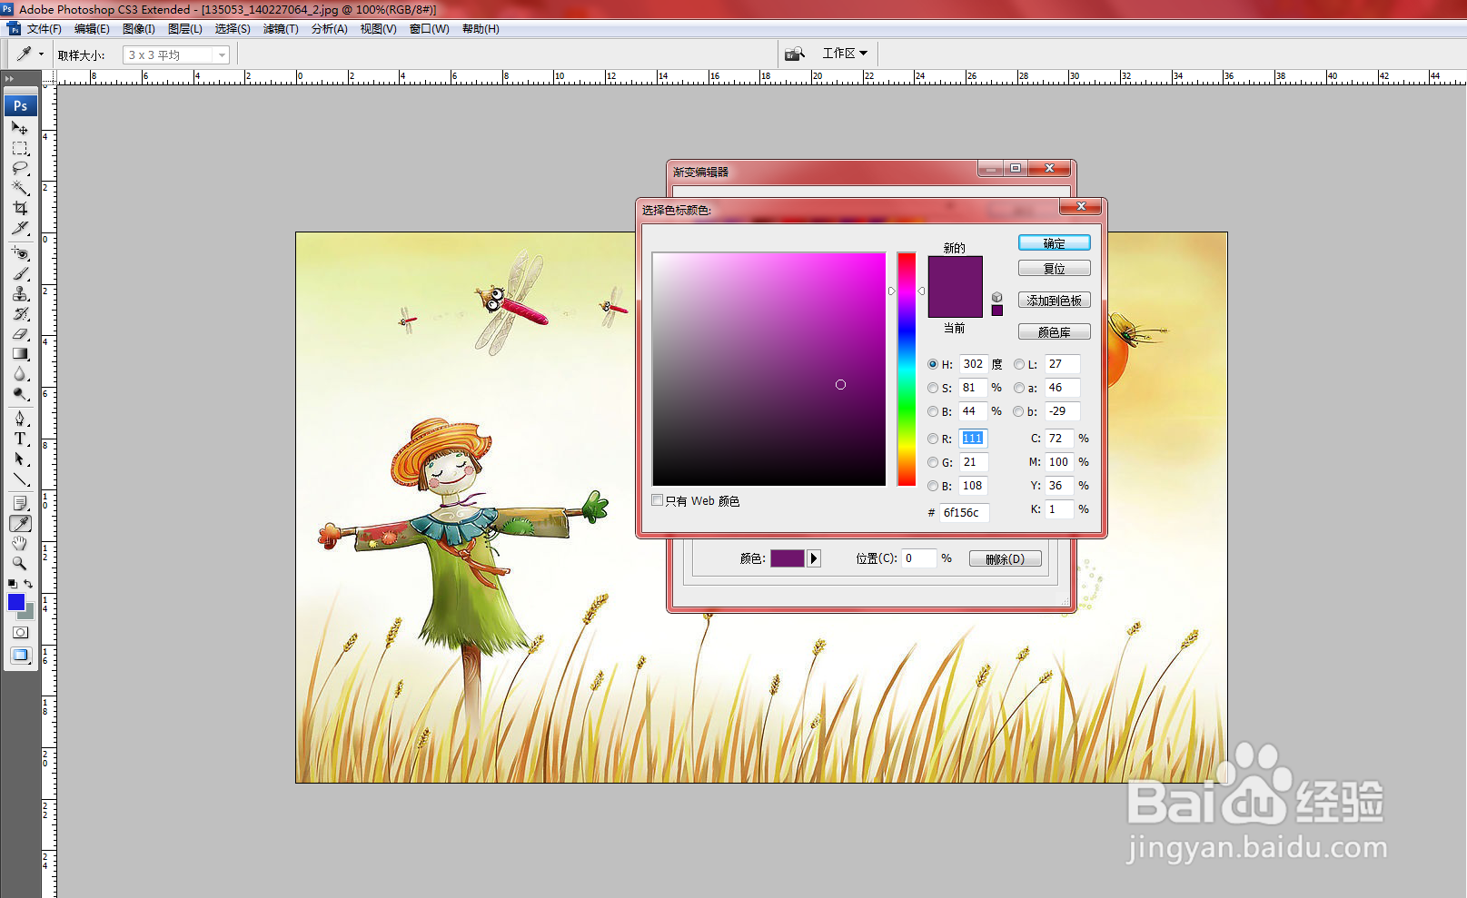
Task: Select the Lab 'a' radio button
Action: (x=1018, y=388)
